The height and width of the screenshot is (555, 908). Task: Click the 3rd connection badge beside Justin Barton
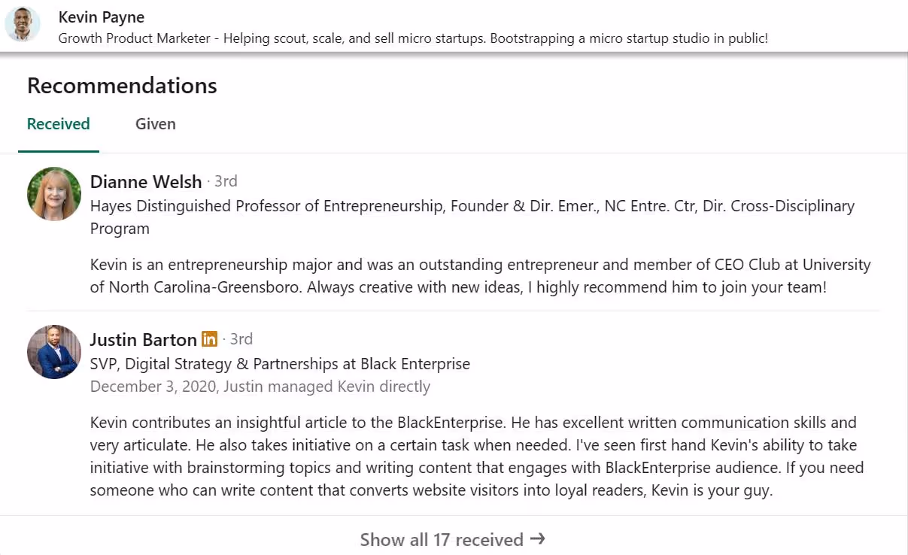241,339
